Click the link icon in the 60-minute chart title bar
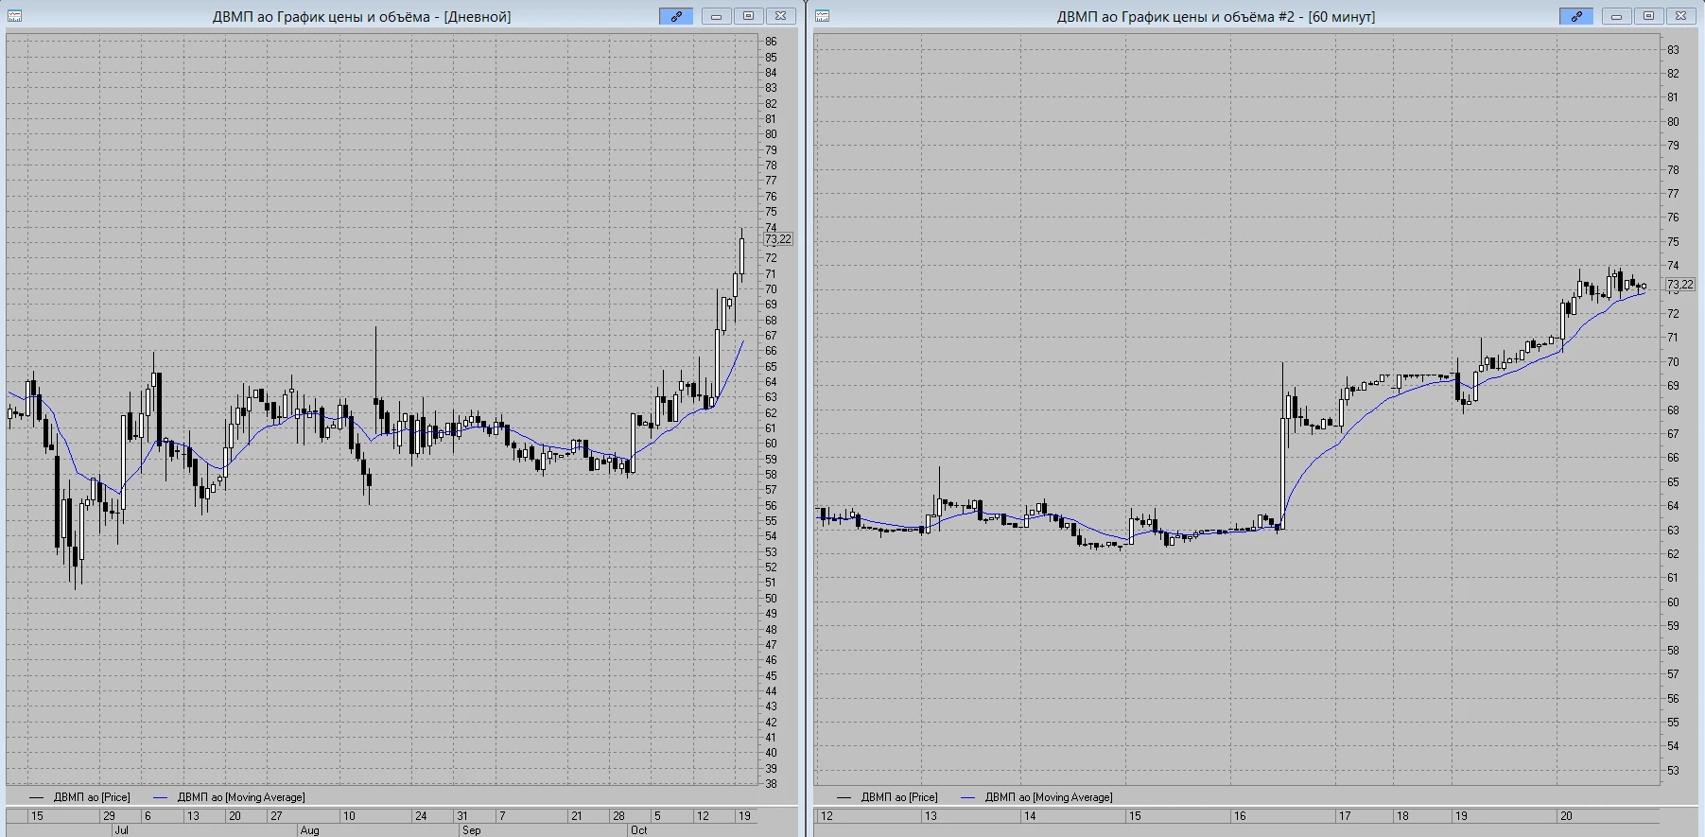Image resolution: width=1705 pixels, height=837 pixels. click(x=1576, y=16)
